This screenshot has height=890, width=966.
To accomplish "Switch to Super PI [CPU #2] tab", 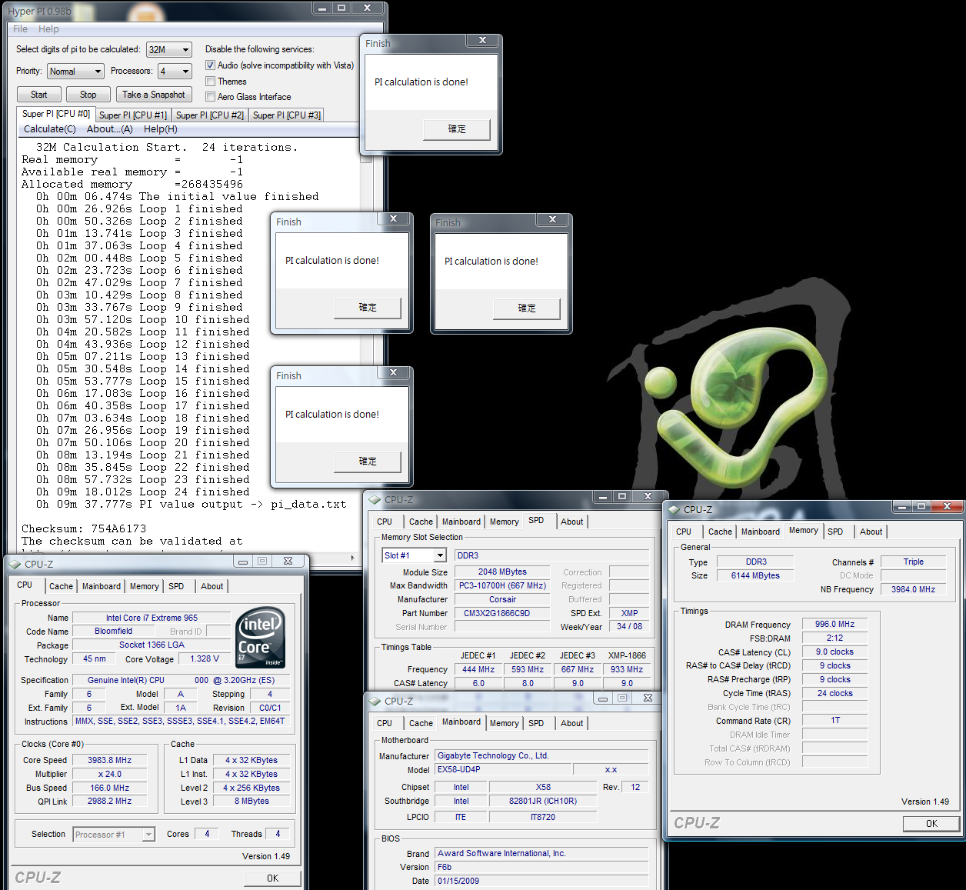I will [209, 115].
